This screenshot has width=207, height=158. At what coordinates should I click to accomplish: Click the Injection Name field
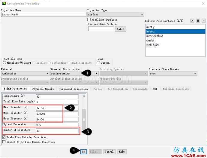pyautogui.click(x=44, y=14)
